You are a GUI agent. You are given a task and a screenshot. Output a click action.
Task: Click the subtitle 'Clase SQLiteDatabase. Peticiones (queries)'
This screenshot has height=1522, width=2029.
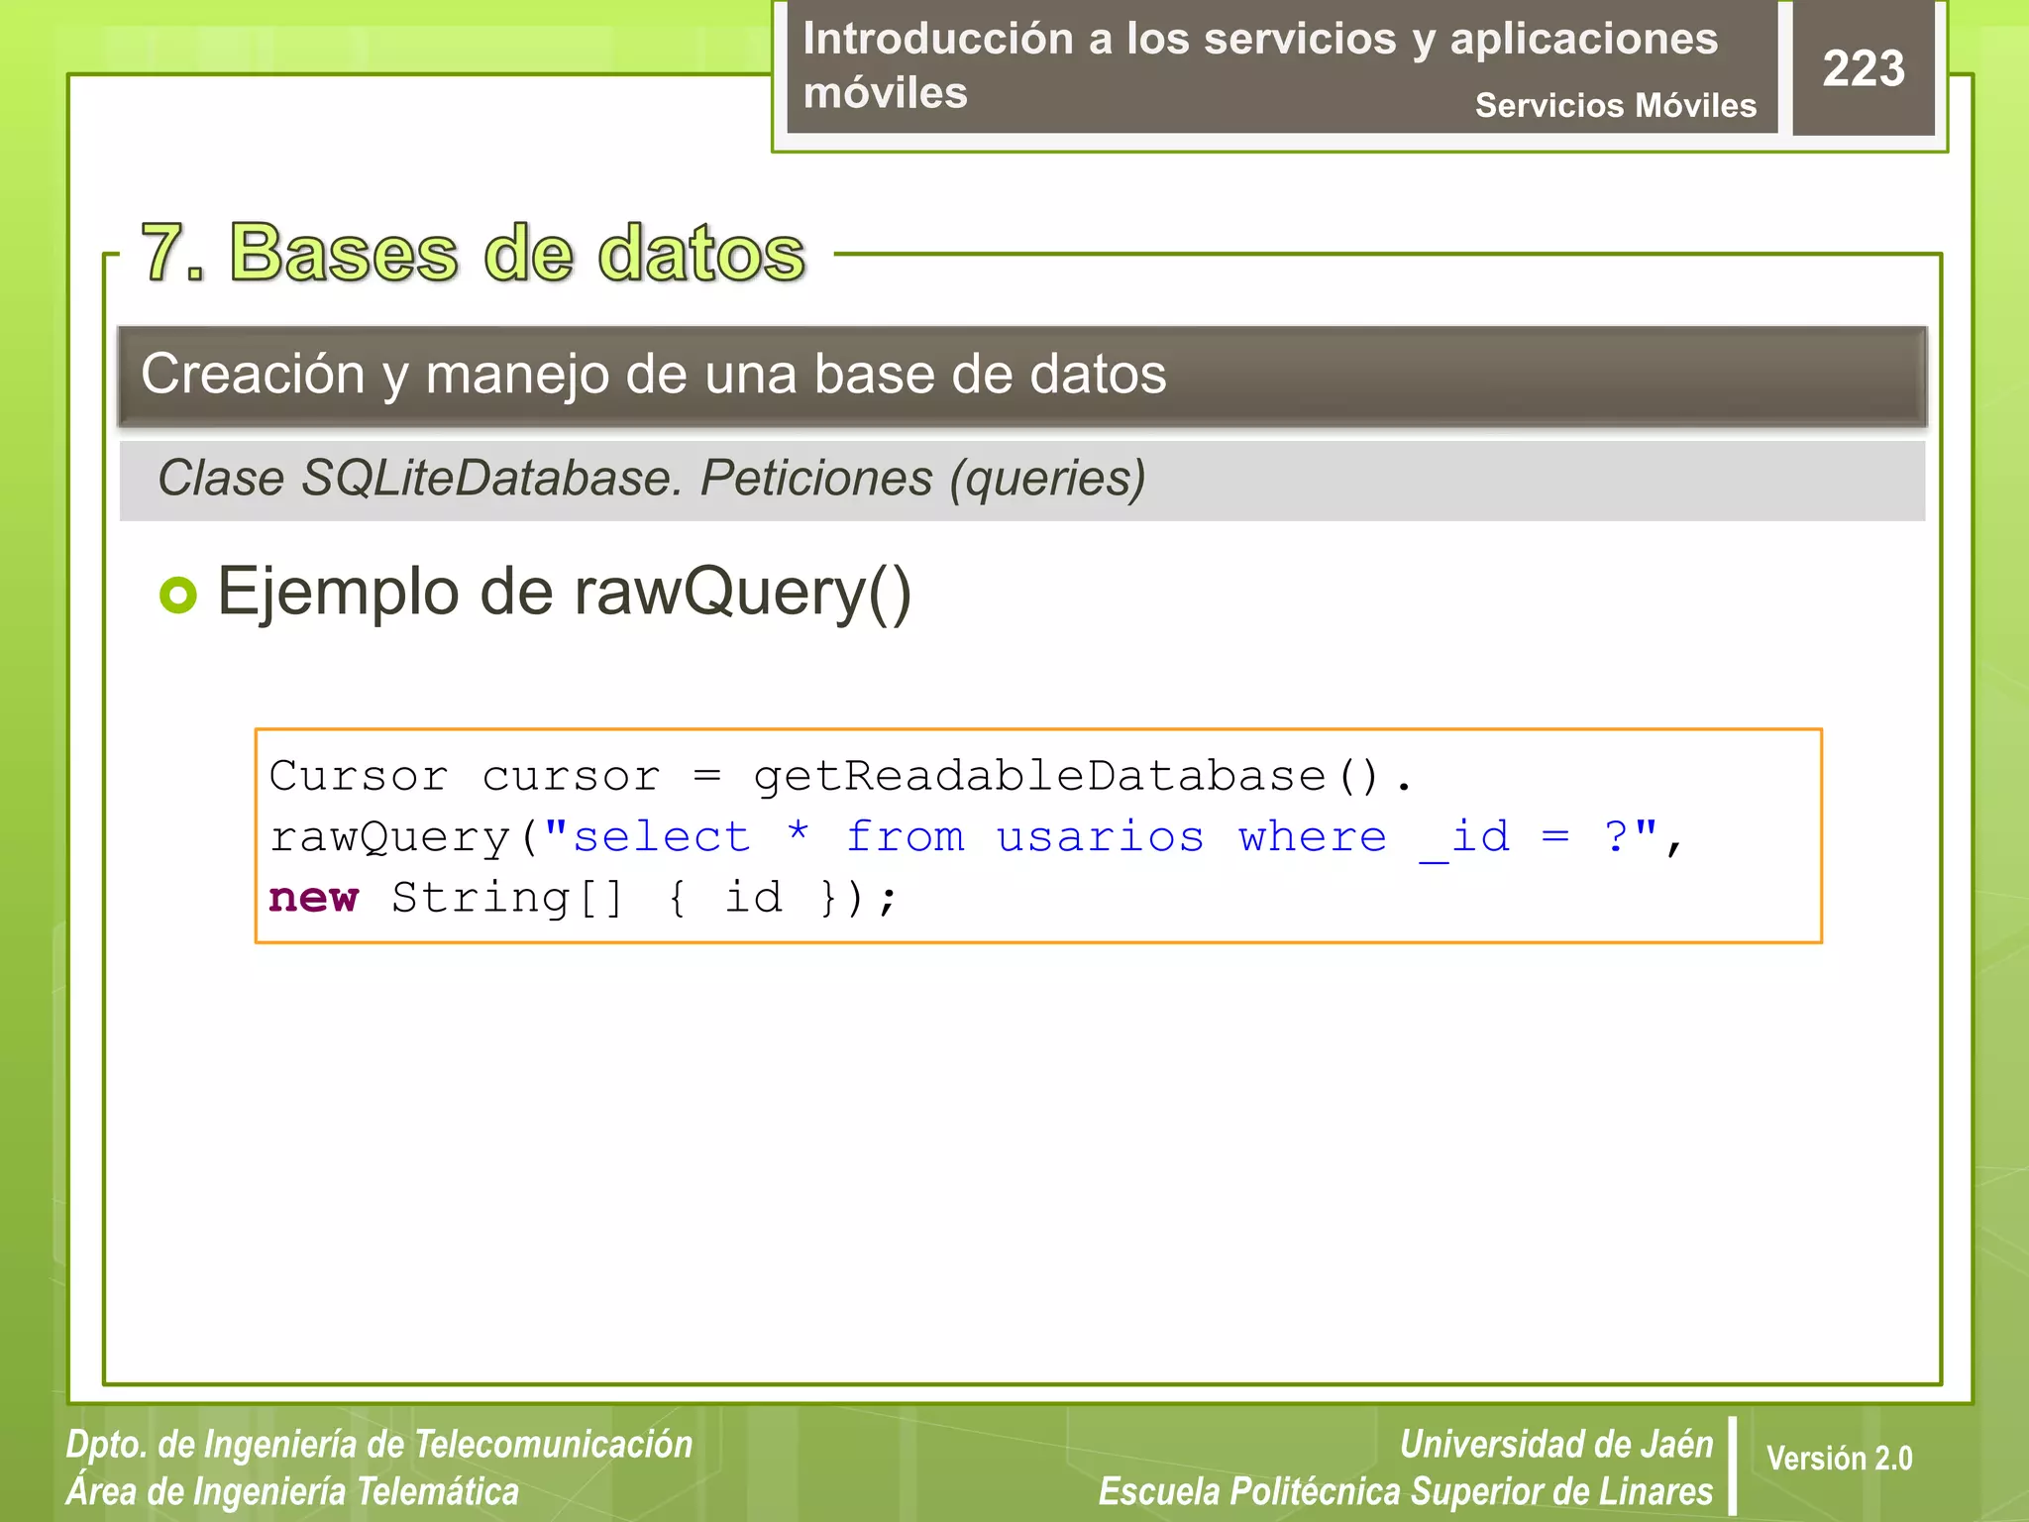point(651,479)
